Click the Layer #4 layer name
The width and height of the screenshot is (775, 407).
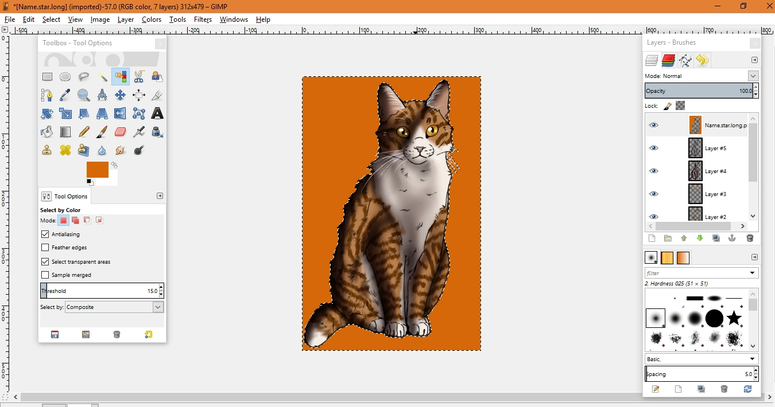(x=715, y=171)
